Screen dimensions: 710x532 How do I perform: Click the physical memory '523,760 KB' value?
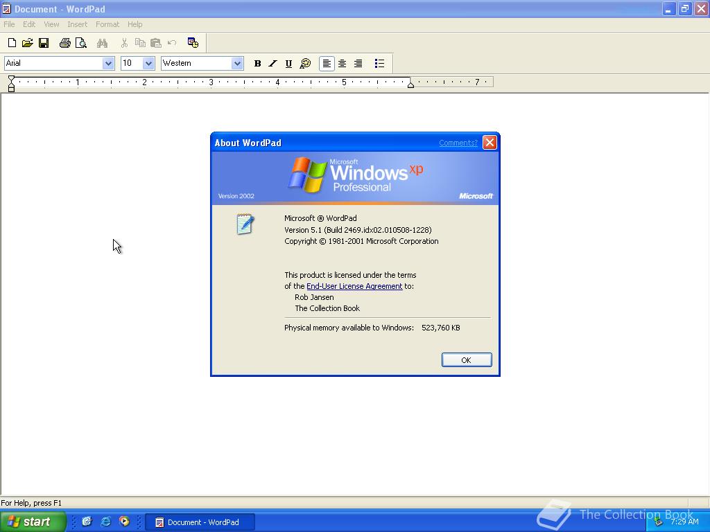(x=440, y=328)
